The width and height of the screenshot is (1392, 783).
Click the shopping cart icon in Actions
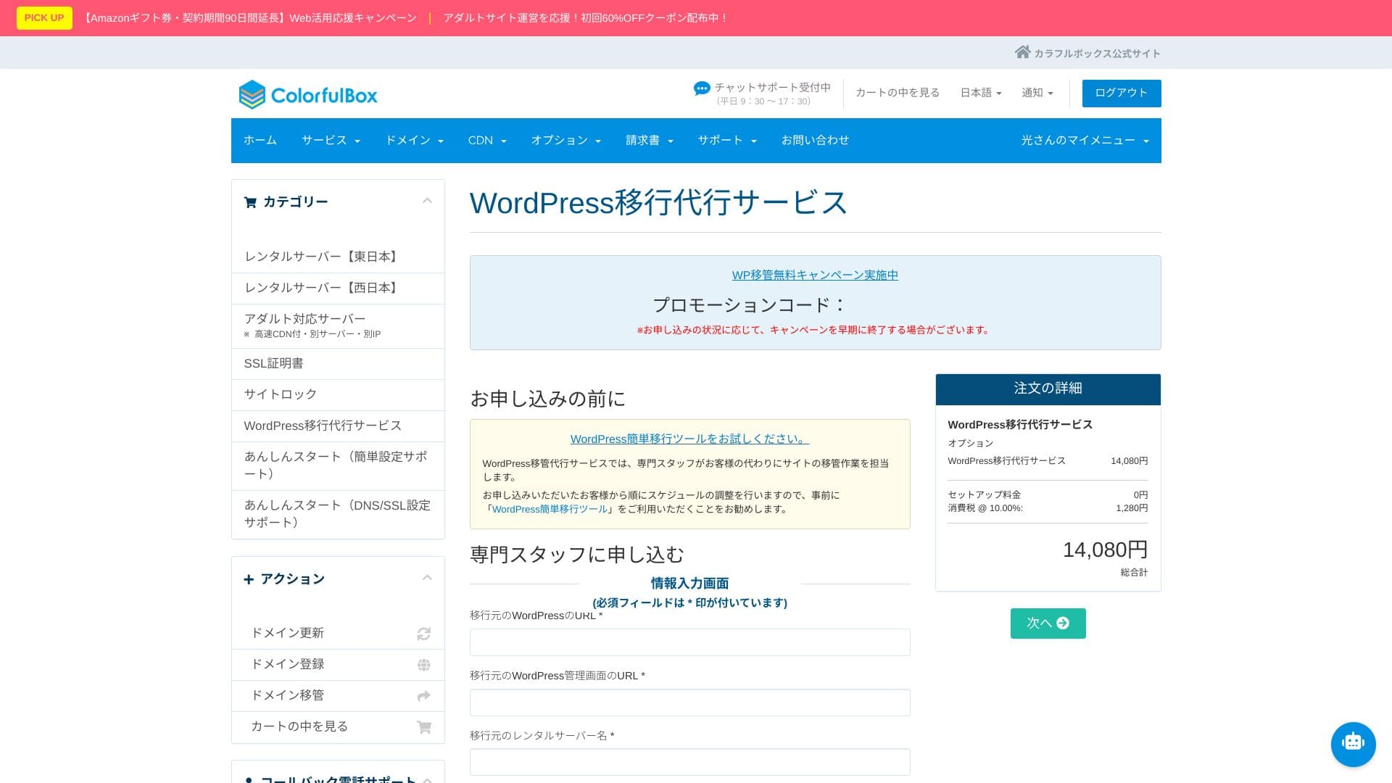[x=424, y=727]
